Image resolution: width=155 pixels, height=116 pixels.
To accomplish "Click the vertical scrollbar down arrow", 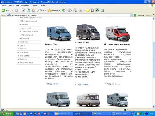I will (153, 106).
